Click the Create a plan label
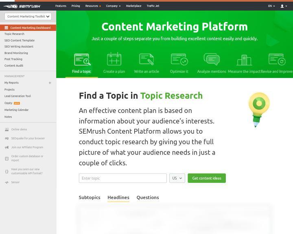This screenshot has height=234, width=293. pyautogui.click(x=114, y=71)
